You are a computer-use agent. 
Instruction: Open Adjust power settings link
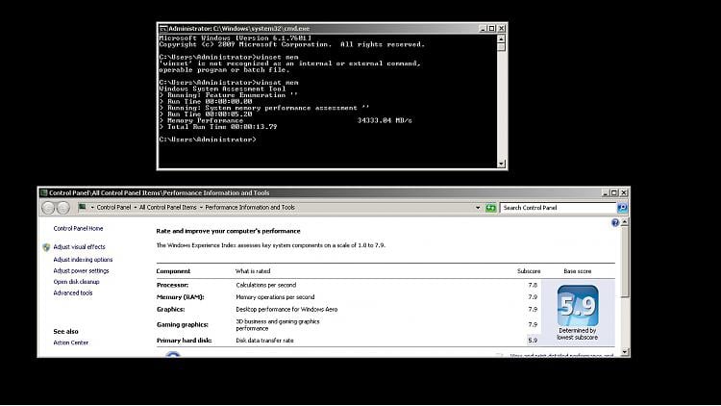pyautogui.click(x=81, y=270)
